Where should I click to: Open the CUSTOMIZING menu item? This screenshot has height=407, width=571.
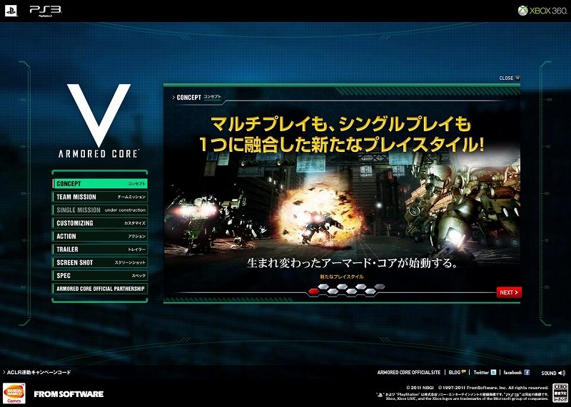[100, 223]
